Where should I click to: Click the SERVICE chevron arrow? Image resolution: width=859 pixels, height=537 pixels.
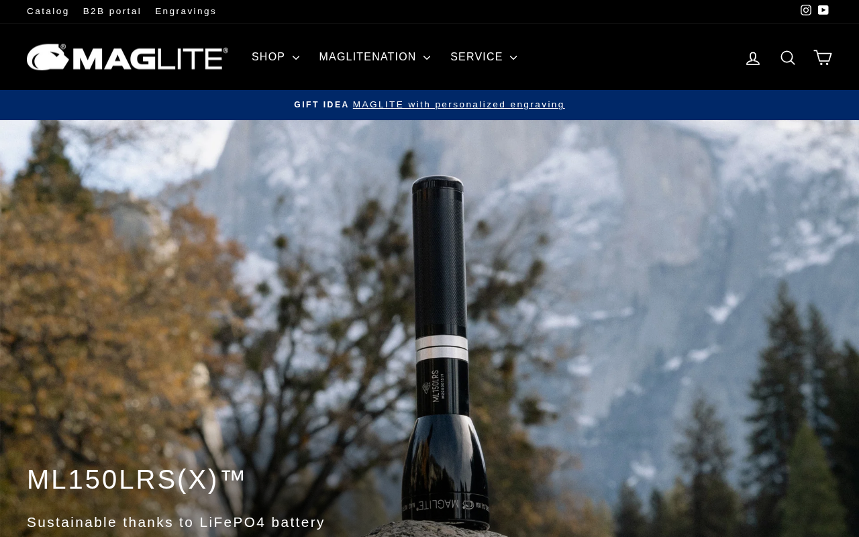coord(513,58)
